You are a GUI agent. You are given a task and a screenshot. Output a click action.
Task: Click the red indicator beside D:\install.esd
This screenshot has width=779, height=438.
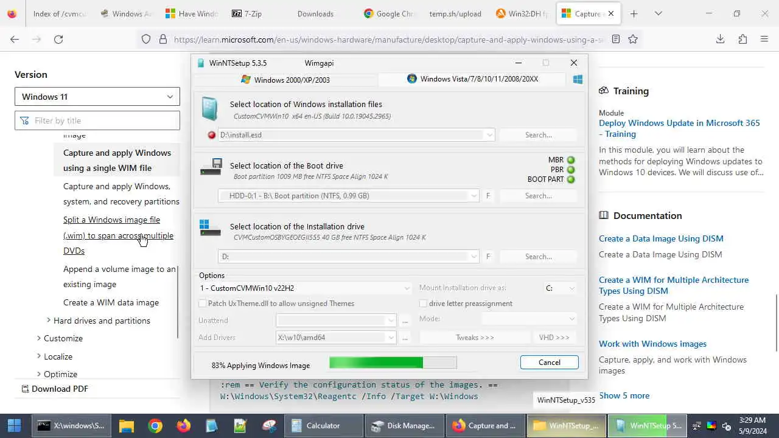click(211, 135)
